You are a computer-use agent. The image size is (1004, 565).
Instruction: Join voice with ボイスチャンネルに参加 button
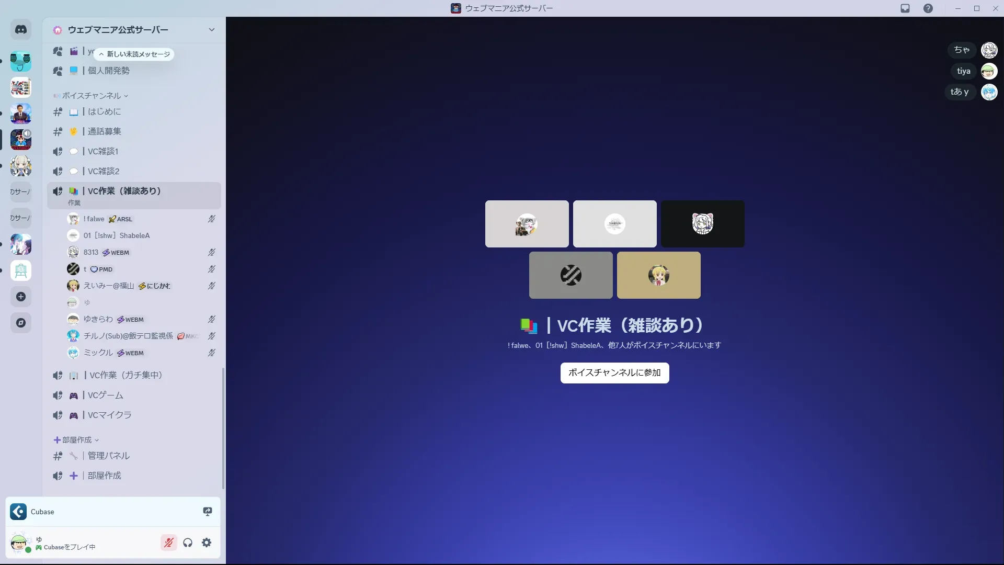point(614,373)
